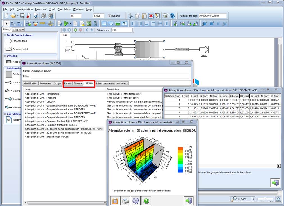
Task: Open the zoom percentage dropdown arrow
Action: point(253,199)
